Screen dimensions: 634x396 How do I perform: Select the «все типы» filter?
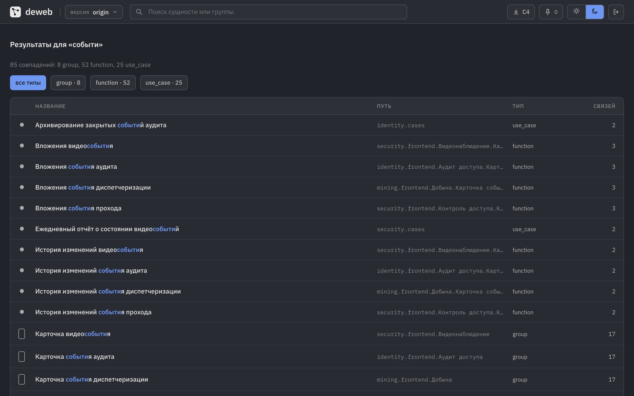(28, 83)
